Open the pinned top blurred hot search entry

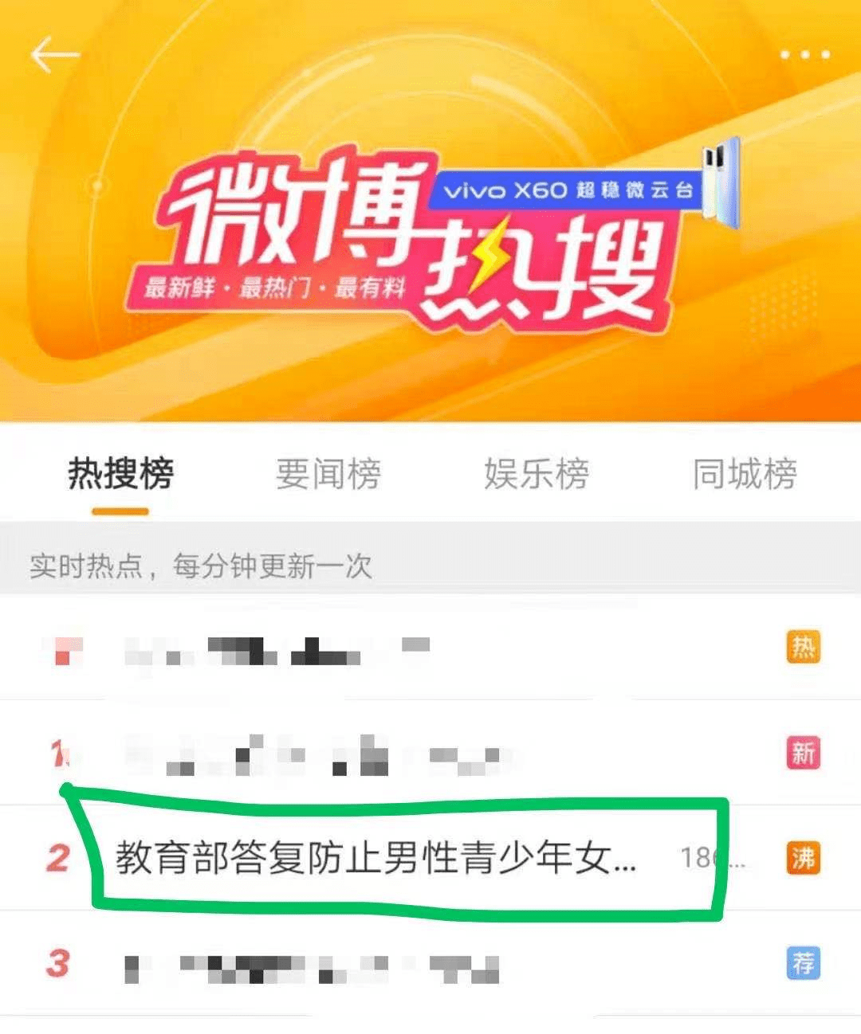coord(431,648)
